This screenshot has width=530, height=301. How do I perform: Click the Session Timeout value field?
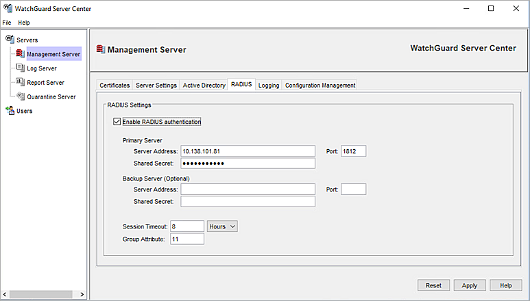tap(187, 226)
